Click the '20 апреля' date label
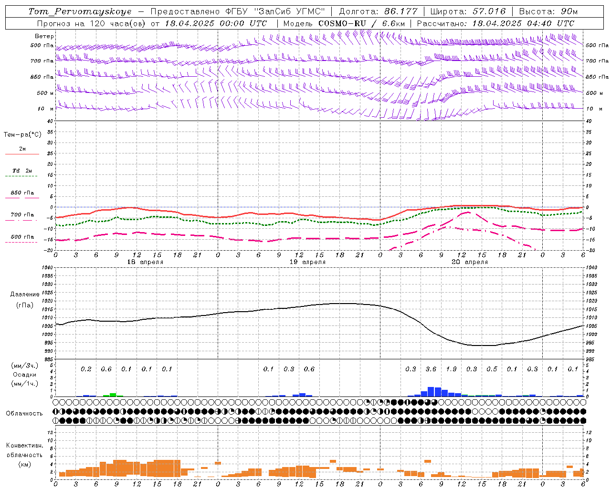611x488 pixels. click(470, 262)
